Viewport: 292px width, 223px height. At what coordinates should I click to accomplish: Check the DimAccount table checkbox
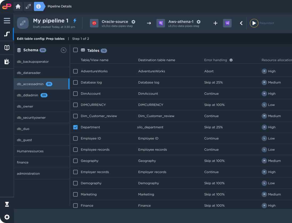75,94
